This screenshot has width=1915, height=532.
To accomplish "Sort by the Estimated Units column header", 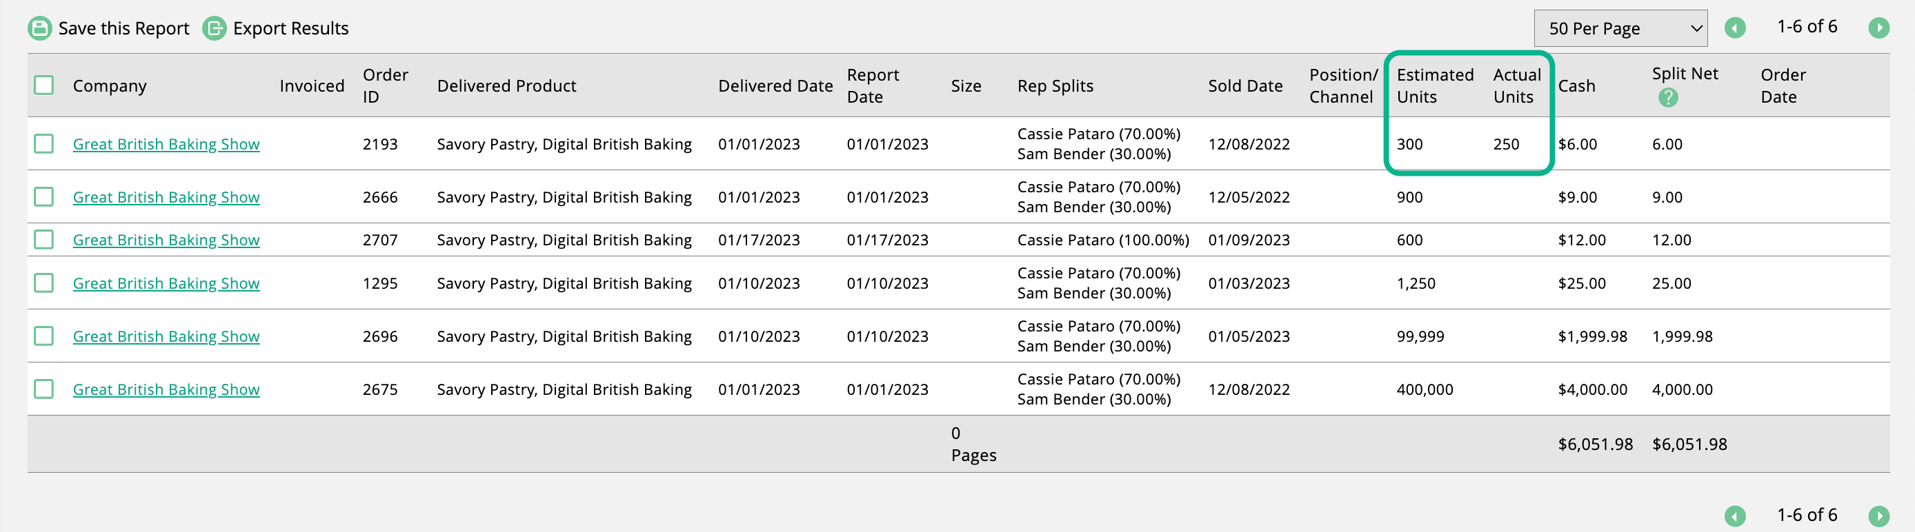I will [x=1435, y=85].
